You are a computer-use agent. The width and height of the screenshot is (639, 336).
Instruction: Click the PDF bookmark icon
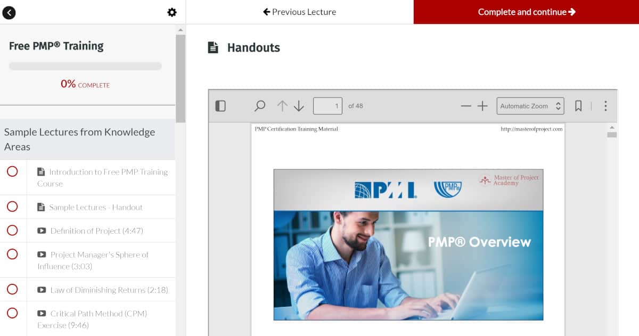pyautogui.click(x=578, y=106)
